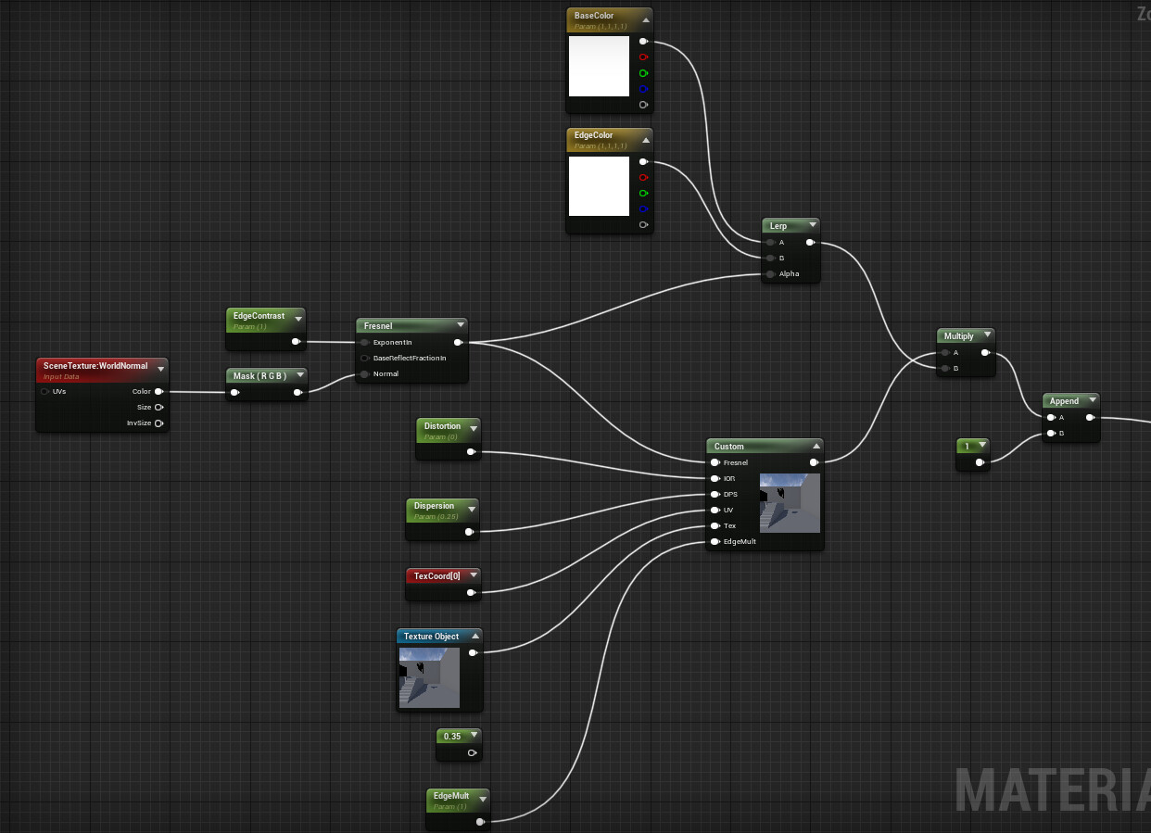Viewport: 1151px width, 833px height.
Task: Select the BaseColor white color preview
Action: tap(599, 66)
